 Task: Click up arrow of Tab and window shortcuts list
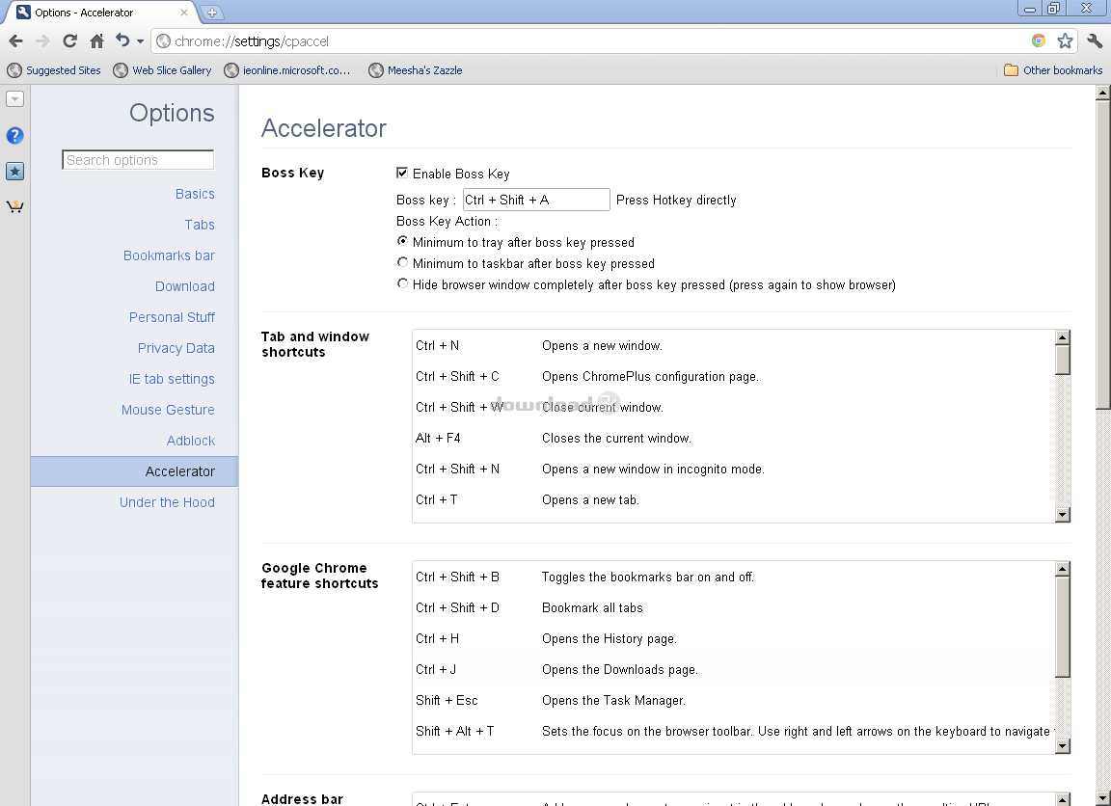coord(1062,337)
